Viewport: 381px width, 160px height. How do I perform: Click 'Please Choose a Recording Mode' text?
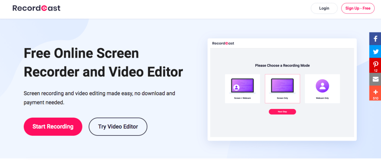coord(282,65)
